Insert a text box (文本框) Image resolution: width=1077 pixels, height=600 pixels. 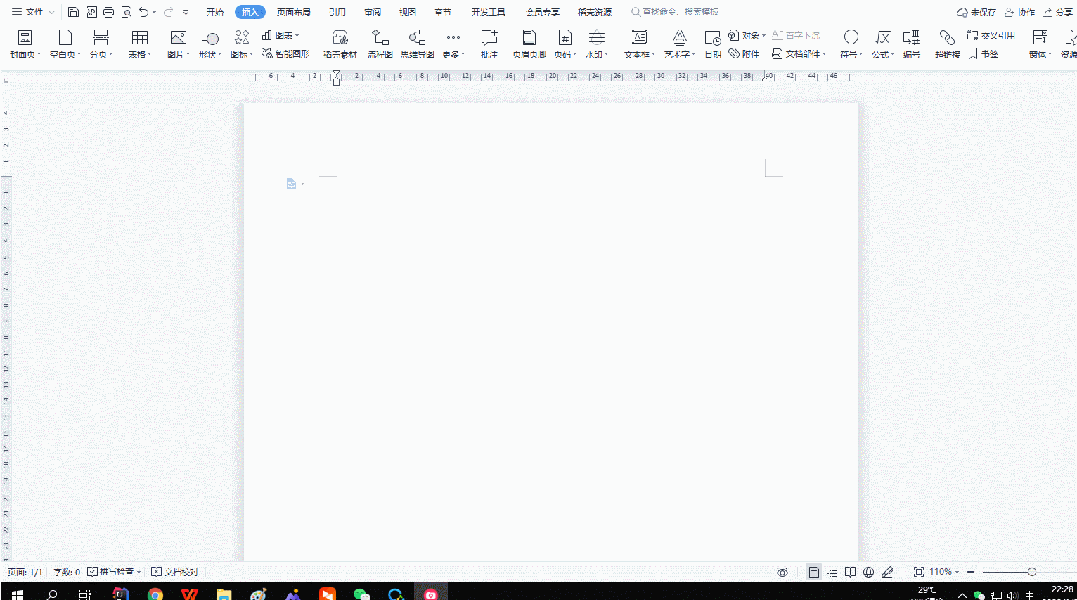tap(640, 44)
